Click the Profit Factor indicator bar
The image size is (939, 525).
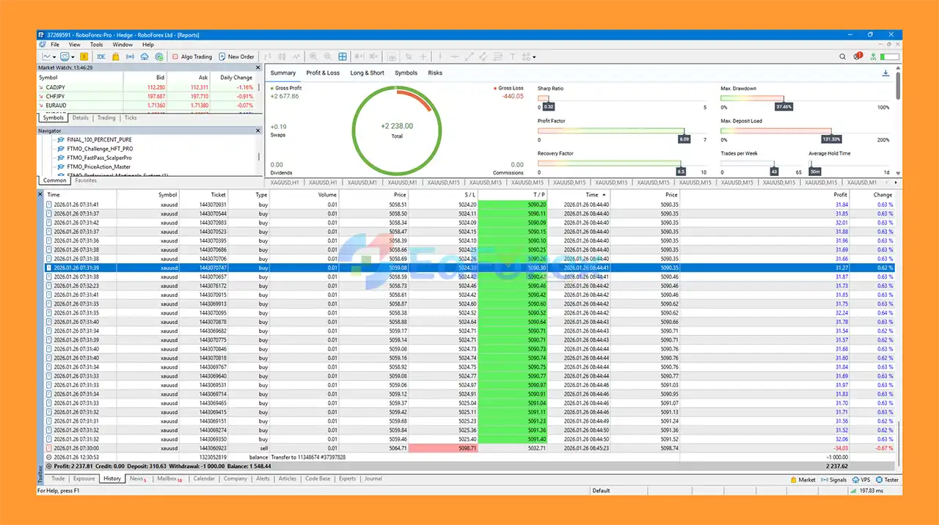[610, 131]
